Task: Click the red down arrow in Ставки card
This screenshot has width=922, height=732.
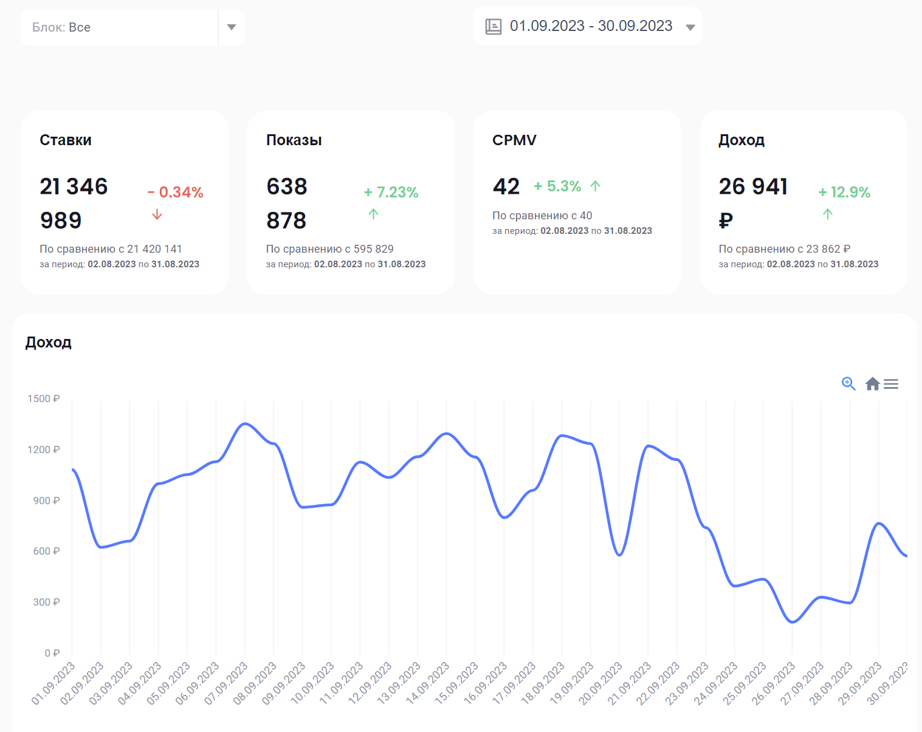Action: tap(157, 214)
